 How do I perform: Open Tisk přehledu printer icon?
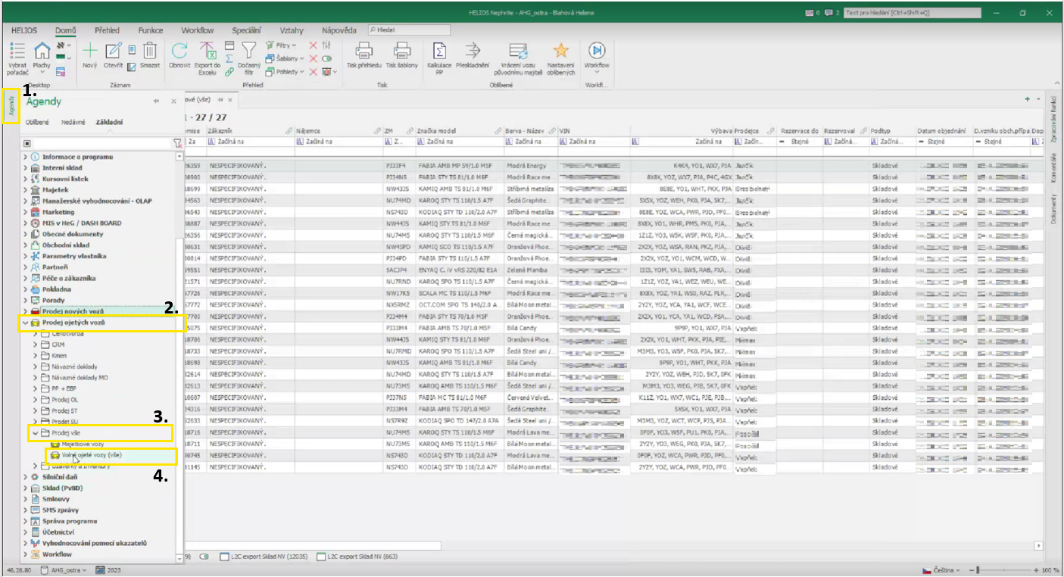point(364,51)
